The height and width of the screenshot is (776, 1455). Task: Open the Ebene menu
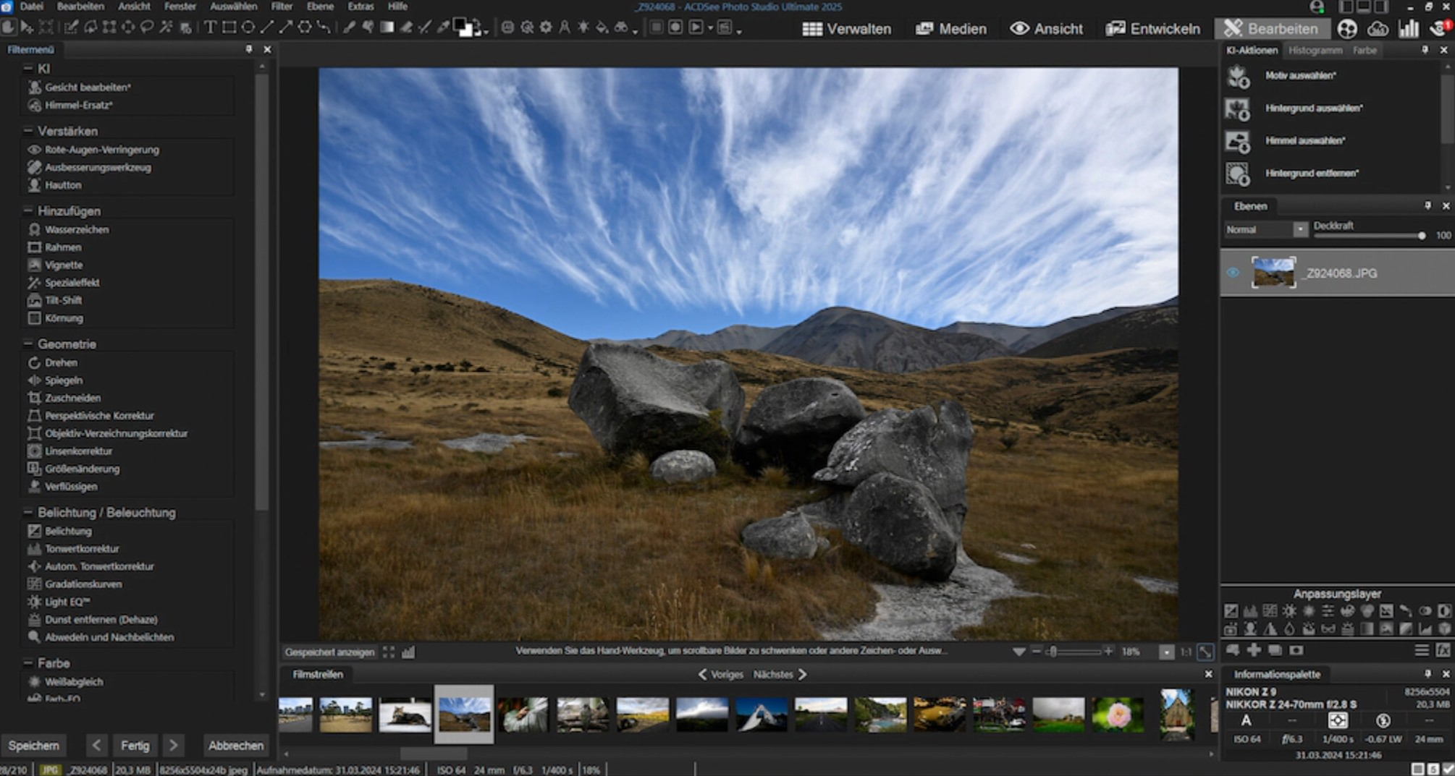coord(320,7)
